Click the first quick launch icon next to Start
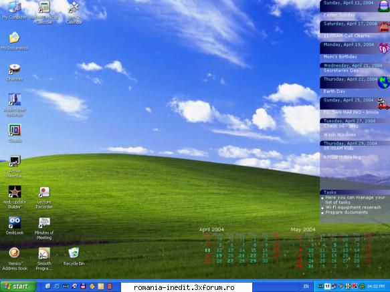Image resolution: width=390 pixels, height=292 pixels. point(47,286)
